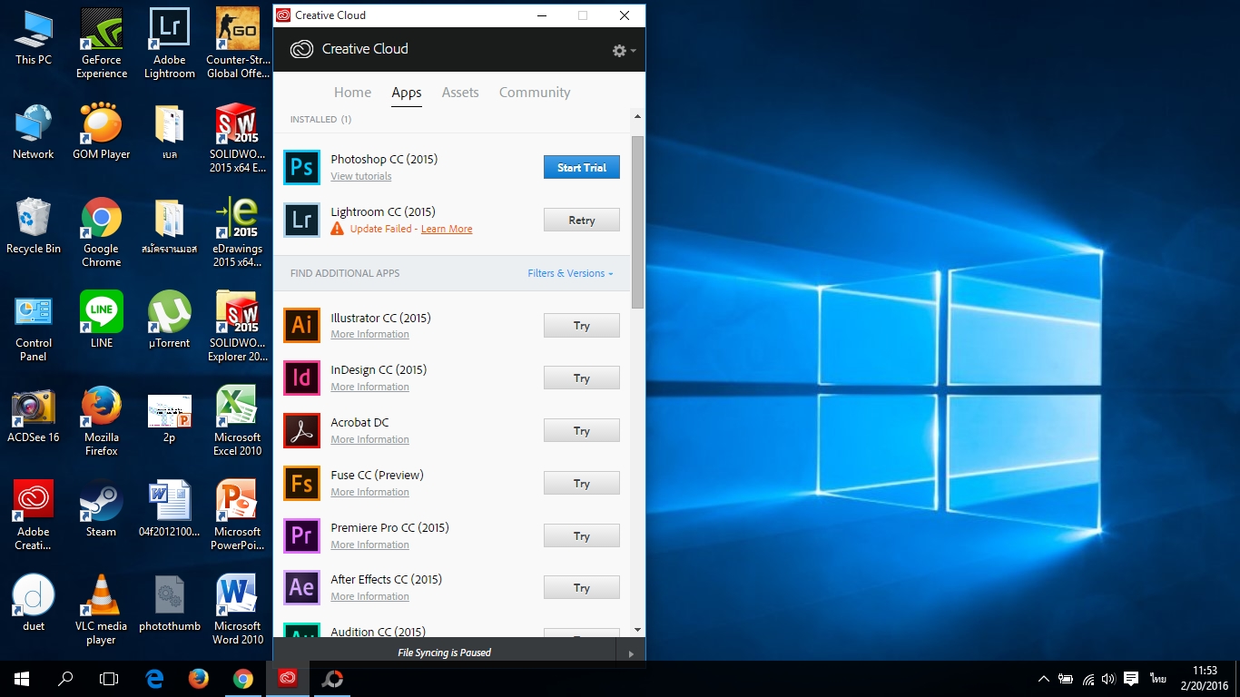1240x697 pixels.
Task: Open Photoshop View tutorials link
Action: (x=361, y=176)
